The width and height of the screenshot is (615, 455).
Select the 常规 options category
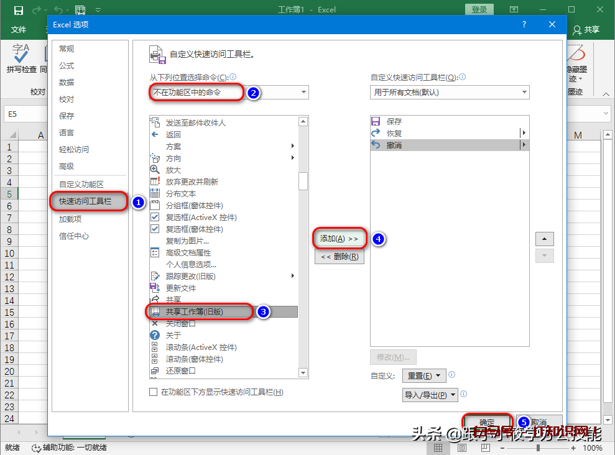point(67,48)
